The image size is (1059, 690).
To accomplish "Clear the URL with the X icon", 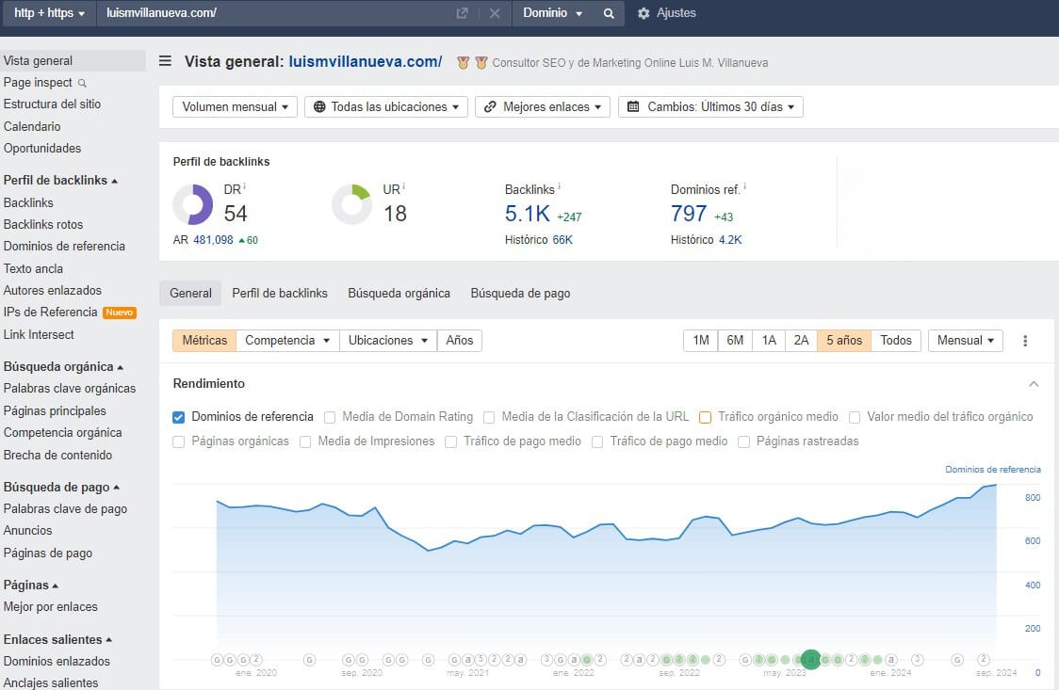I will coord(495,13).
